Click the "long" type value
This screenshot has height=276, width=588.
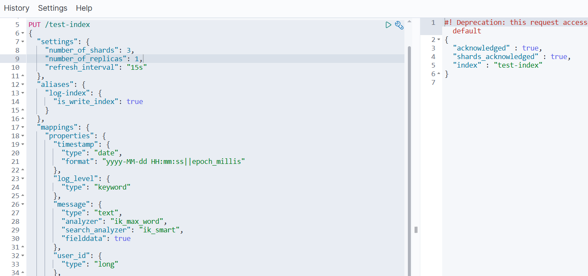coord(106,264)
